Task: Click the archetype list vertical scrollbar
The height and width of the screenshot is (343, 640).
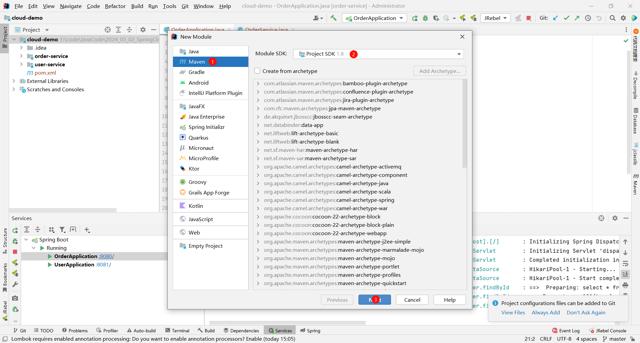Action: coord(465,124)
